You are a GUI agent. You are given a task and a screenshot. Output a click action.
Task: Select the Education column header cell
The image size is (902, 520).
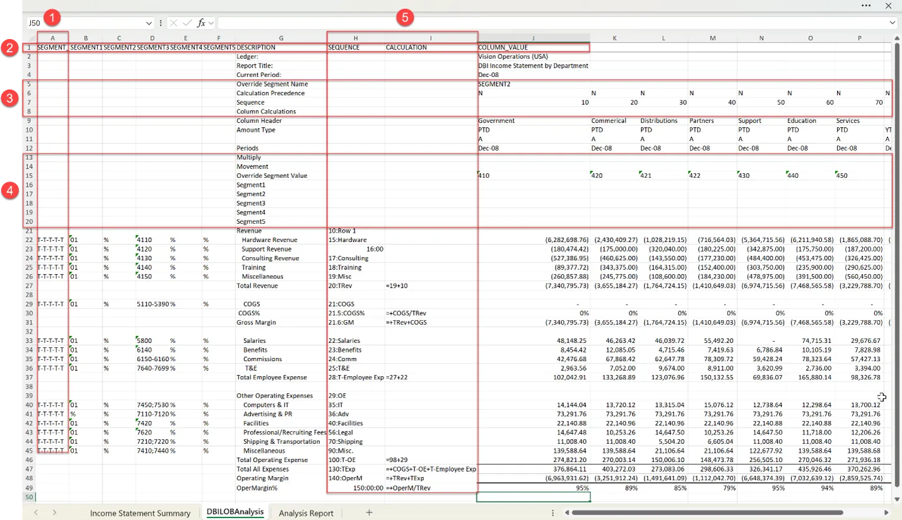pyautogui.click(x=811, y=120)
